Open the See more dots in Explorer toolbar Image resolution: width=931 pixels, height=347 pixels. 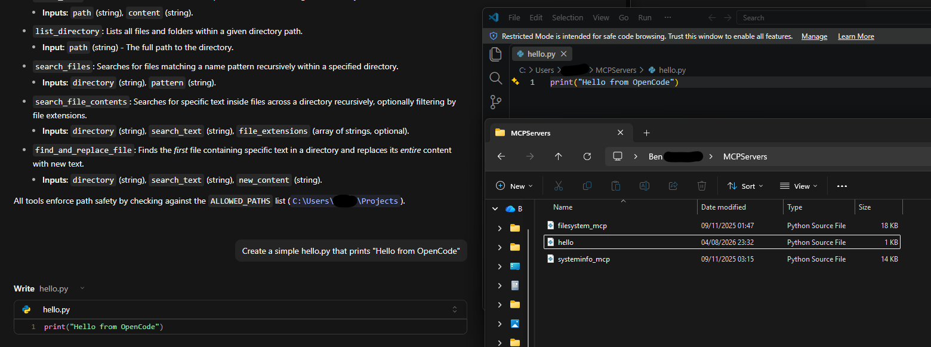pyautogui.click(x=842, y=186)
